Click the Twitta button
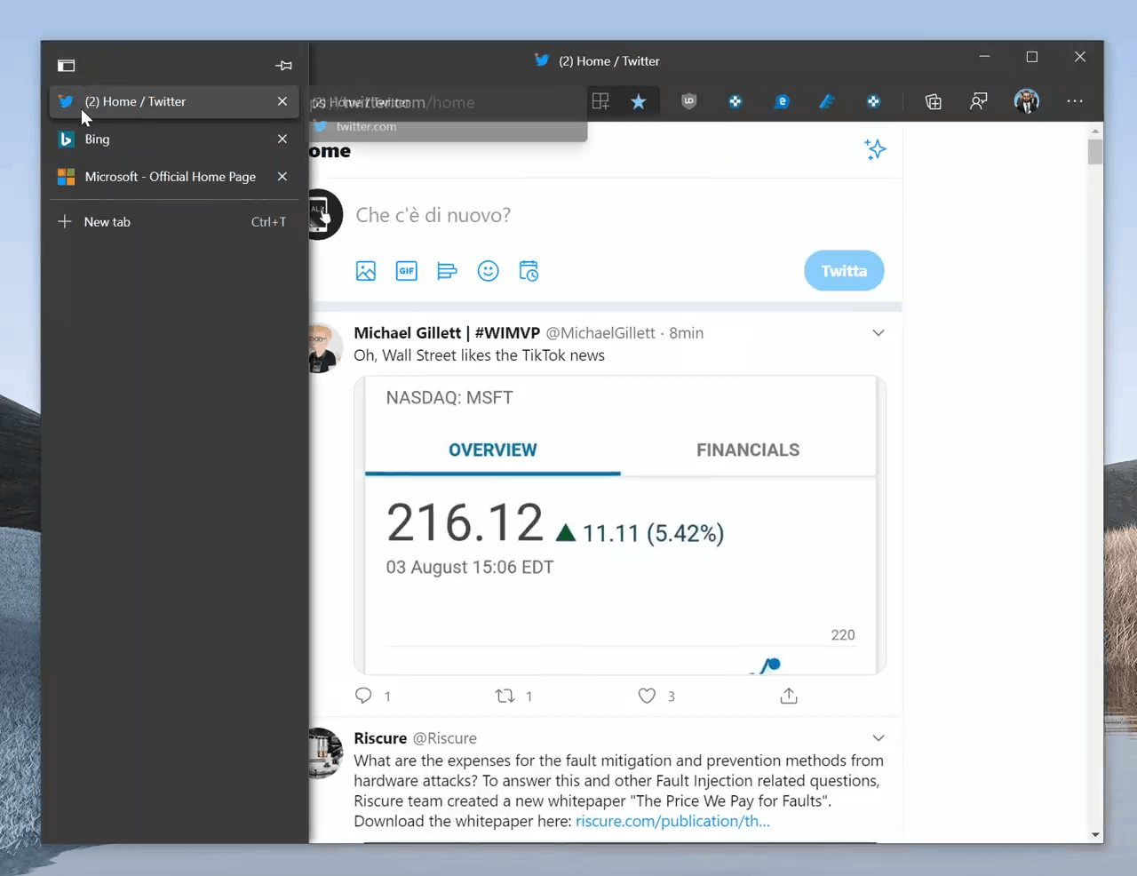The height and width of the screenshot is (876, 1137). coord(844,271)
